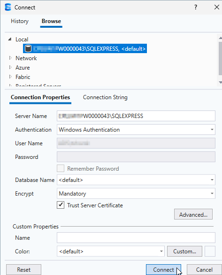
Task: Select the W0000043\SQLEXPRESS server entry
Action: [85, 48]
